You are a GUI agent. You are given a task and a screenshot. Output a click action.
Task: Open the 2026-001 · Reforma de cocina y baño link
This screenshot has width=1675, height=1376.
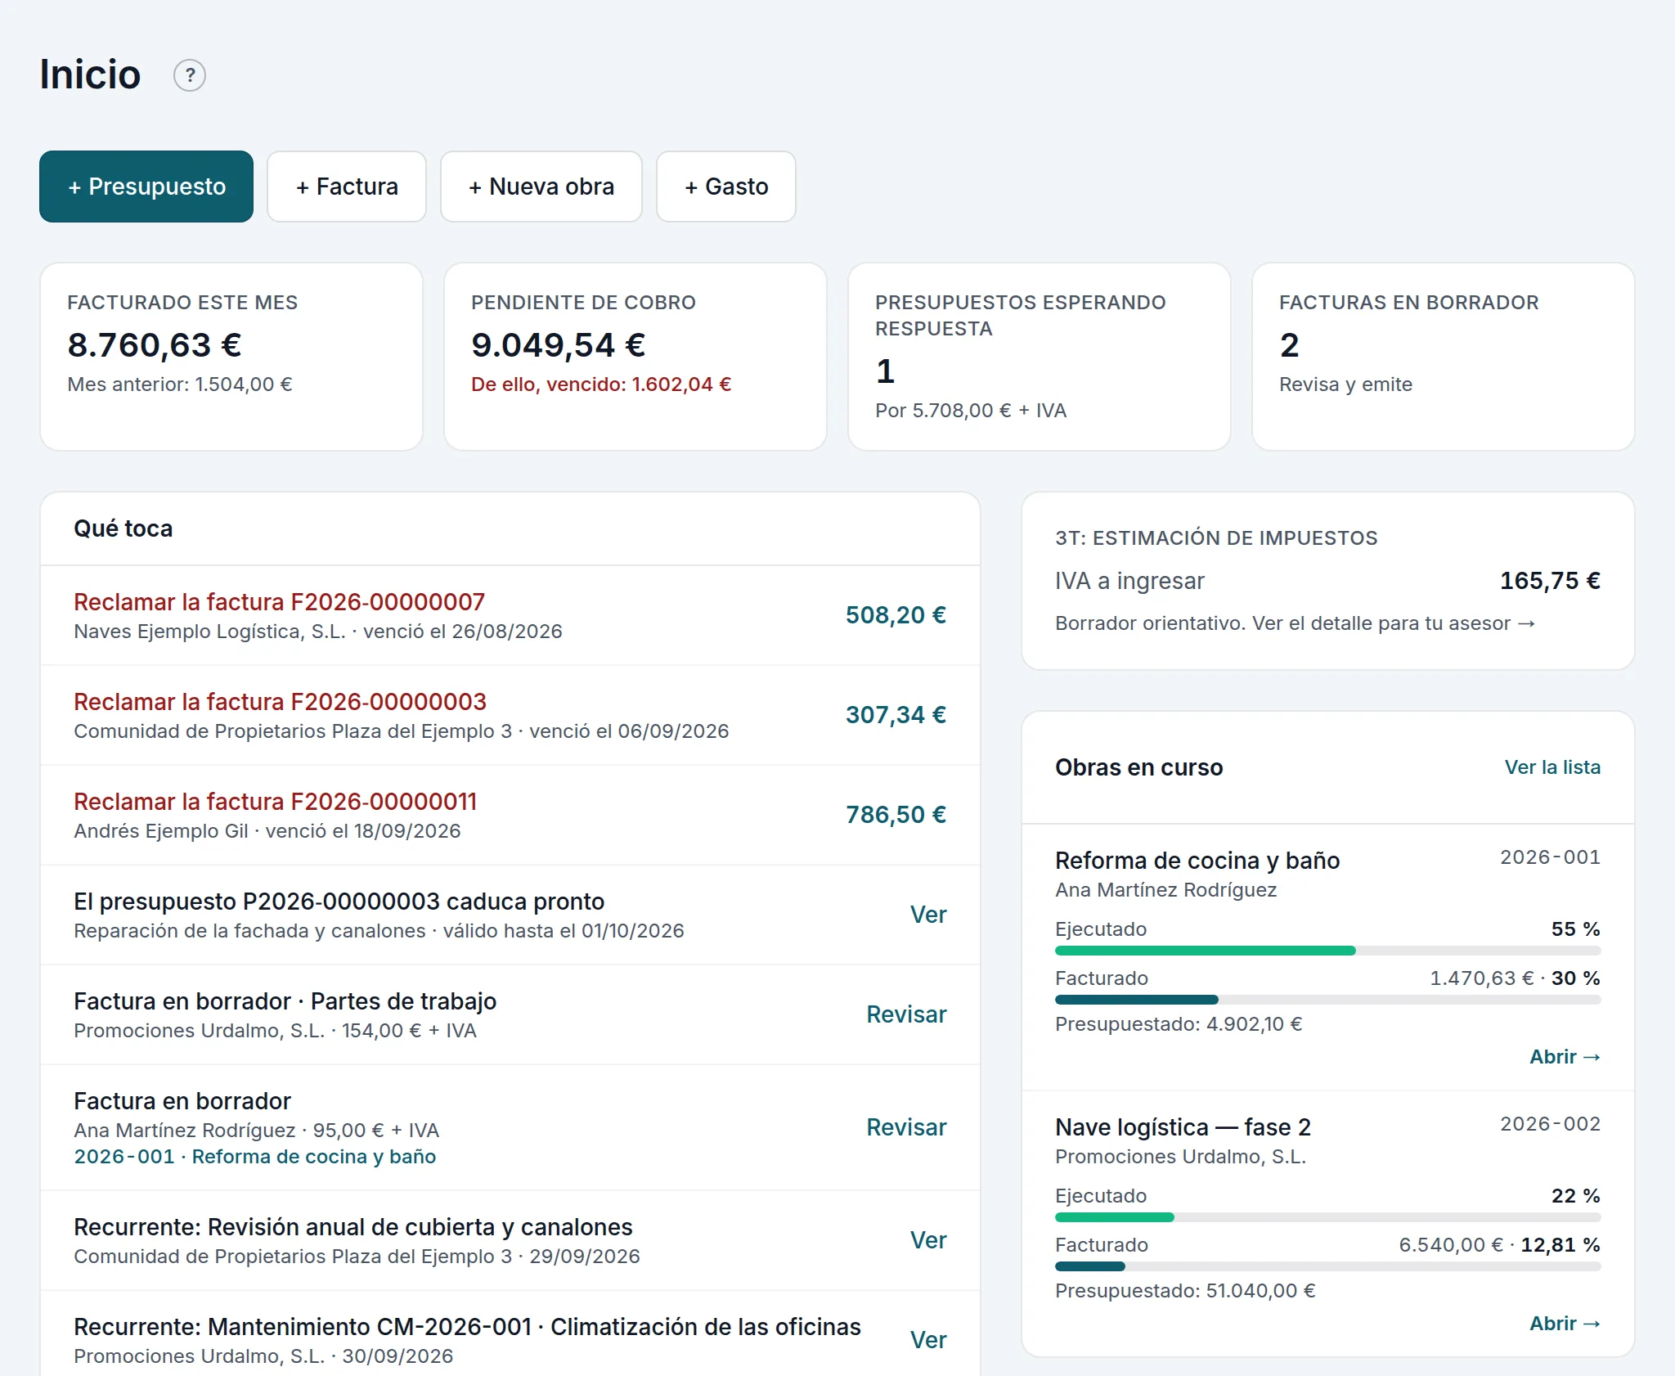click(x=255, y=1157)
